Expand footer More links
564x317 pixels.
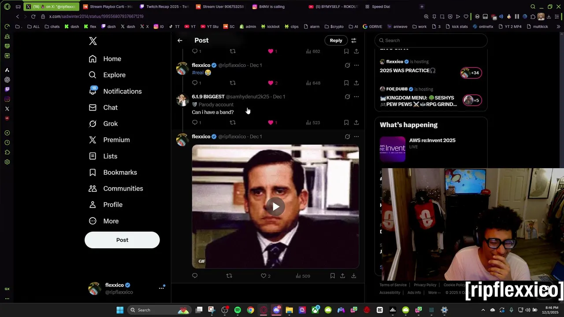coord(434,293)
